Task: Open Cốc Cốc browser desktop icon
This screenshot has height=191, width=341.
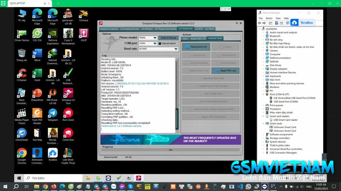Action: click(x=37, y=35)
